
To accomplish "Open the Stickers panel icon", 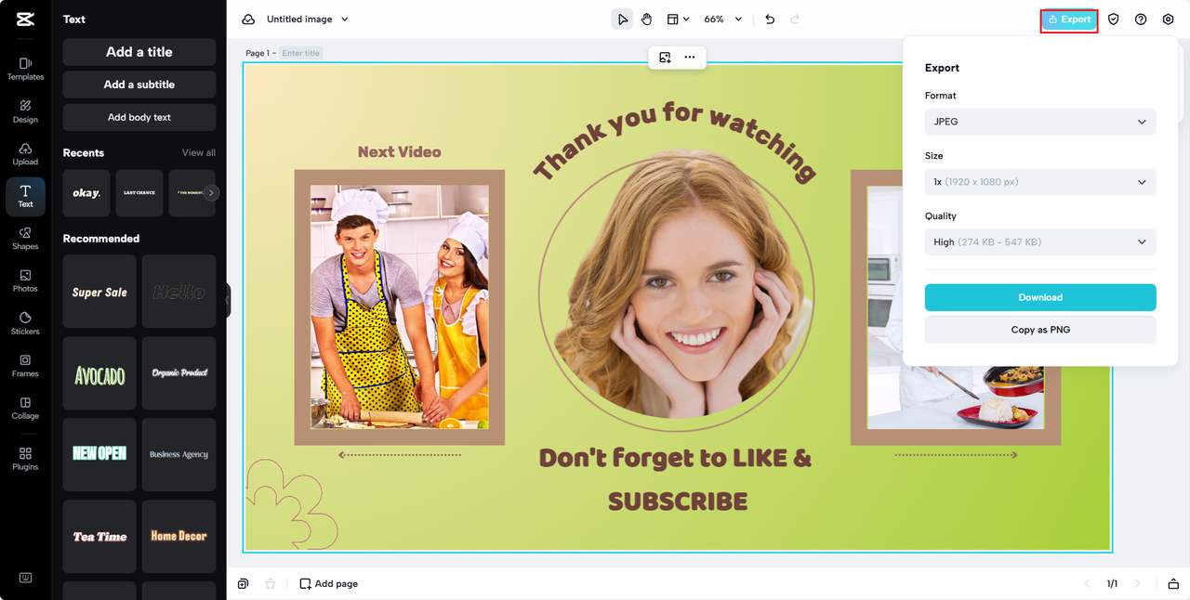I will click(x=25, y=323).
